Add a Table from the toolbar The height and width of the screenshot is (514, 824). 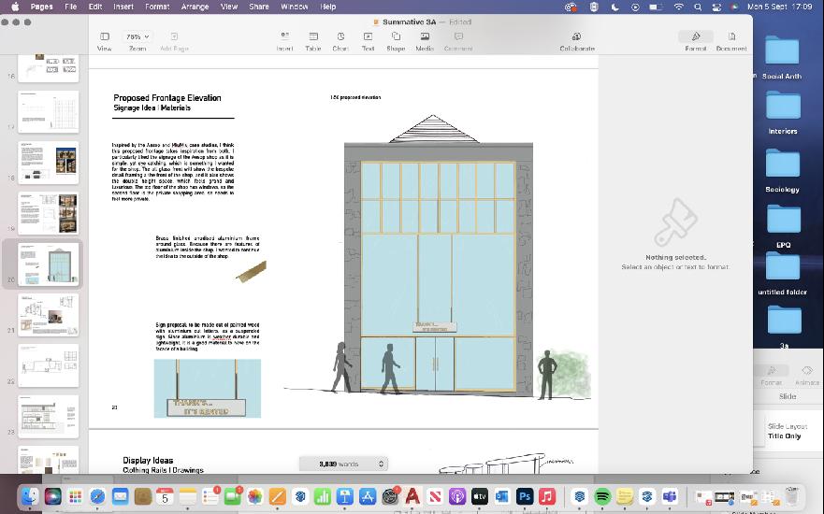(x=313, y=36)
